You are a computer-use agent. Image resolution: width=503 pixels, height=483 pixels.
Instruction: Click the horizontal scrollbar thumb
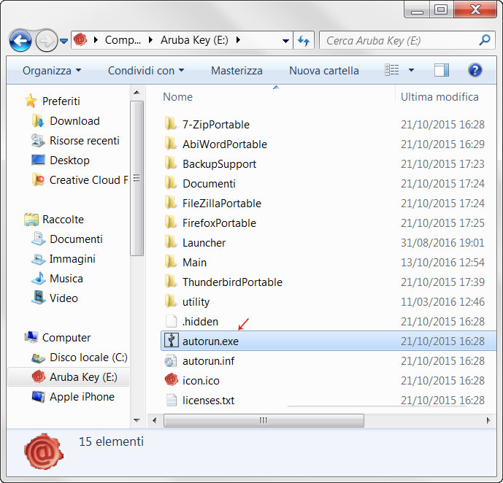[263, 420]
